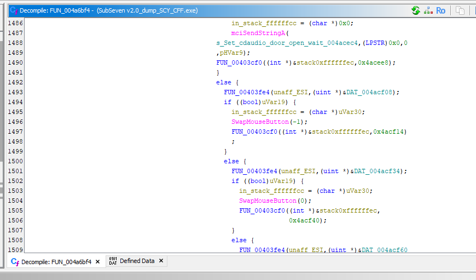Image resolution: width=476 pixels, height=280 pixels.
Task: Close the Decompile: FUN_004a6bf4 tab
Action: coord(97,262)
